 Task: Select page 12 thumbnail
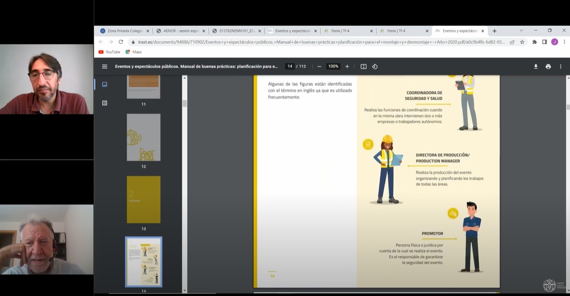point(143,137)
